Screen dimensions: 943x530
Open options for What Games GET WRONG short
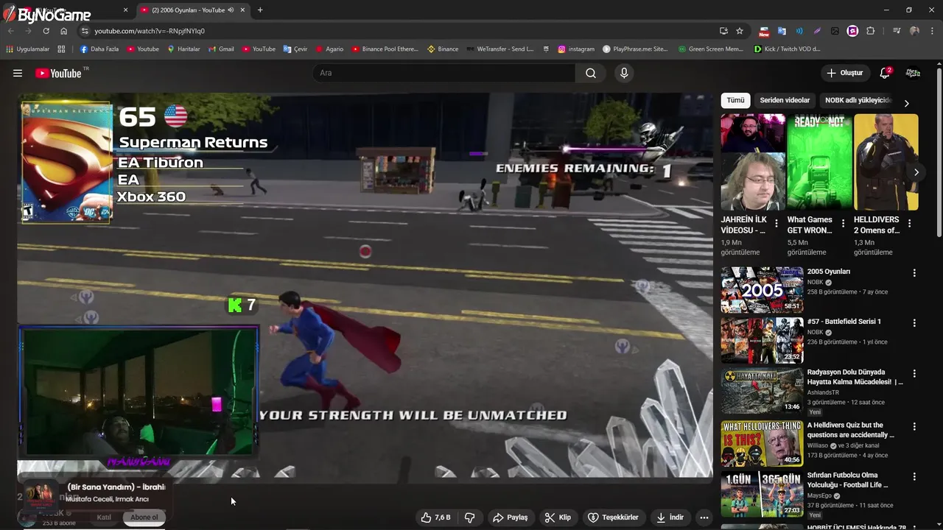coord(843,223)
